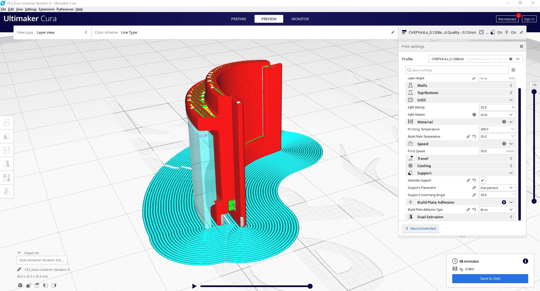Click the lower handle of the layer slider
The height and width of the screenshot is (291, 540).
[x=534, y=201]
